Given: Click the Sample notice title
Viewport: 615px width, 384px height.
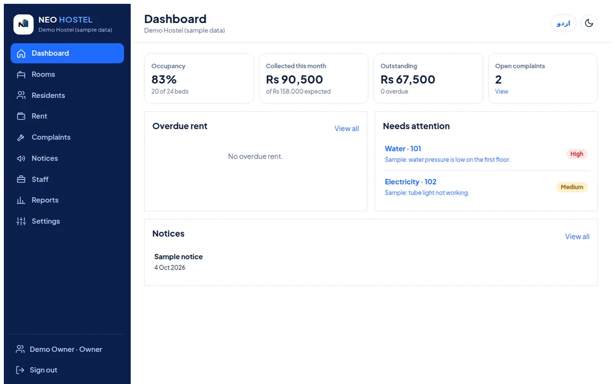Looking at the screenshot, I should tap(178, 257).
